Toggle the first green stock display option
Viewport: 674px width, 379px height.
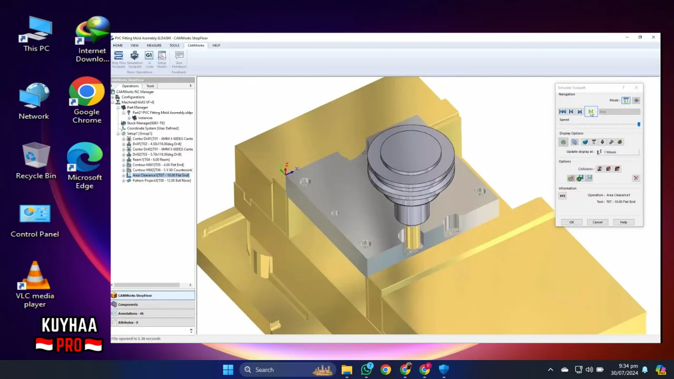pos(563,142)
